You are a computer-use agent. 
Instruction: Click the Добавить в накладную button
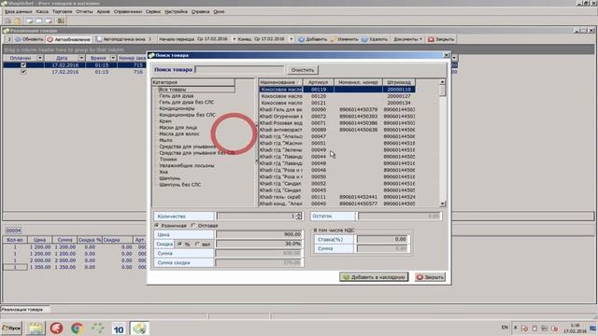(374, 277)
